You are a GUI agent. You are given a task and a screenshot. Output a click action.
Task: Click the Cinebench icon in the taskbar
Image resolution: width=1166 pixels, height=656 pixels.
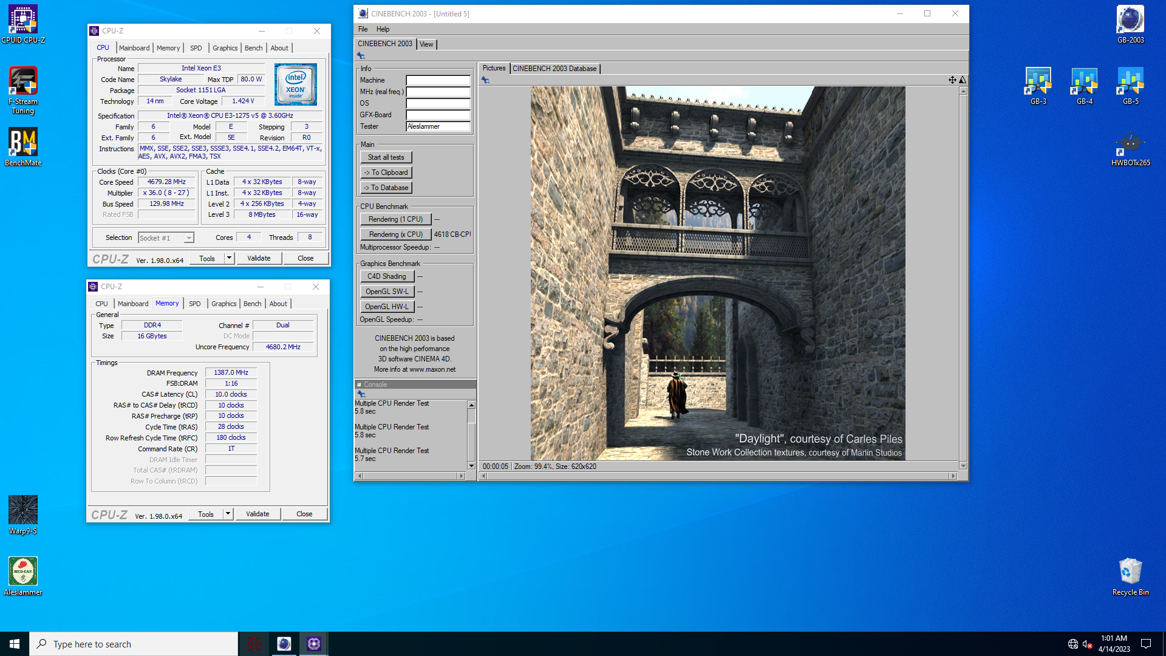coord(284,644)
